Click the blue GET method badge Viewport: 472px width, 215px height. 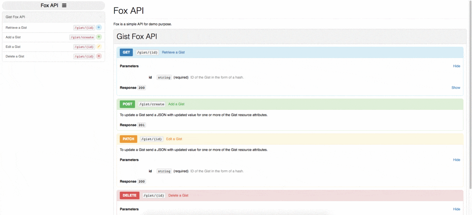pos(126,52)
